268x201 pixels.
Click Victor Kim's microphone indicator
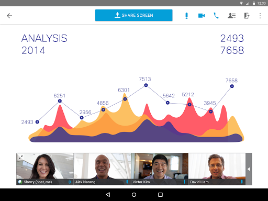tap(184, 182)
